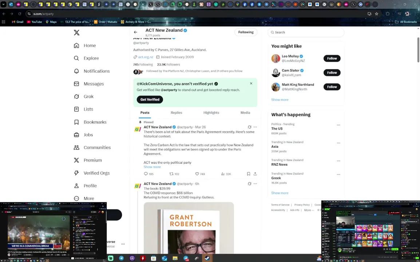
Task: Open Lists in the sidebar
Action: (83, 109)
